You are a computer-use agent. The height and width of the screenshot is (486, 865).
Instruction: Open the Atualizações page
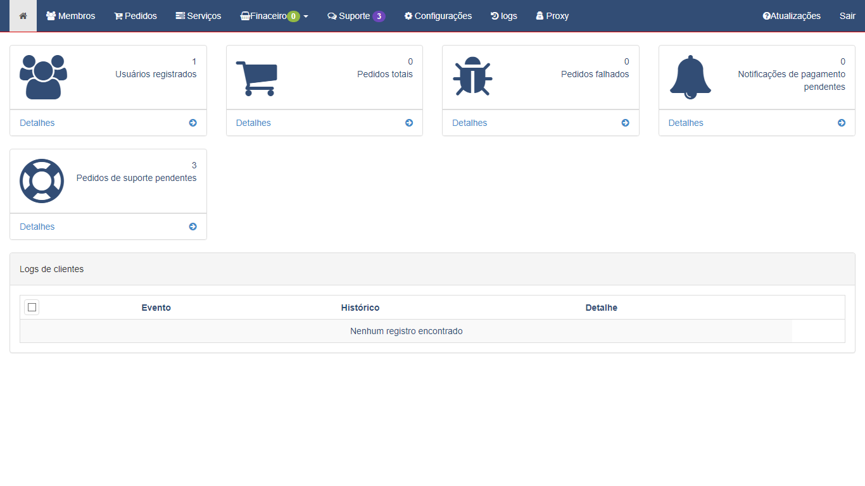pos(792,16)
